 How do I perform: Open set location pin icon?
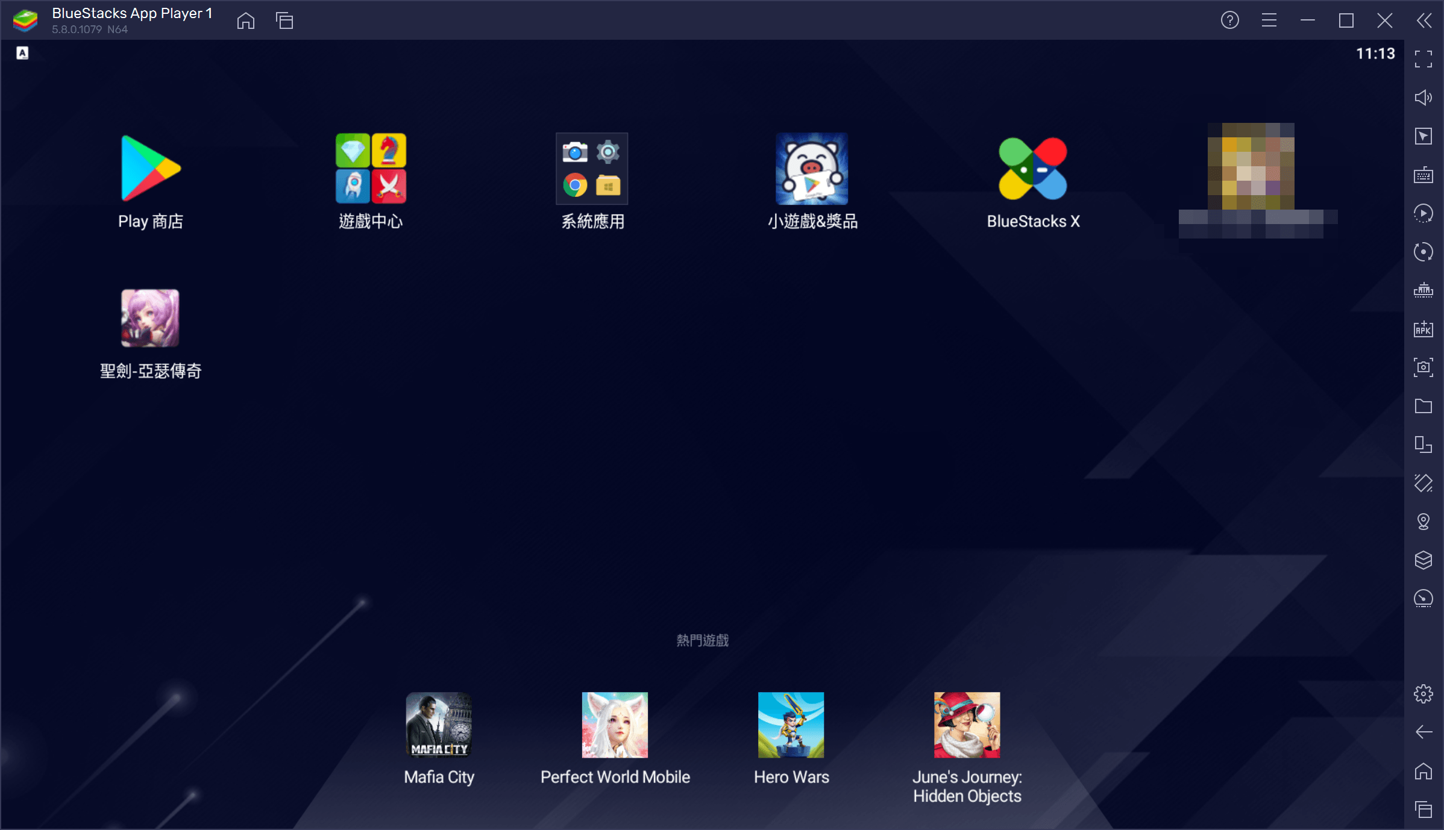[x=1424, y=522]
